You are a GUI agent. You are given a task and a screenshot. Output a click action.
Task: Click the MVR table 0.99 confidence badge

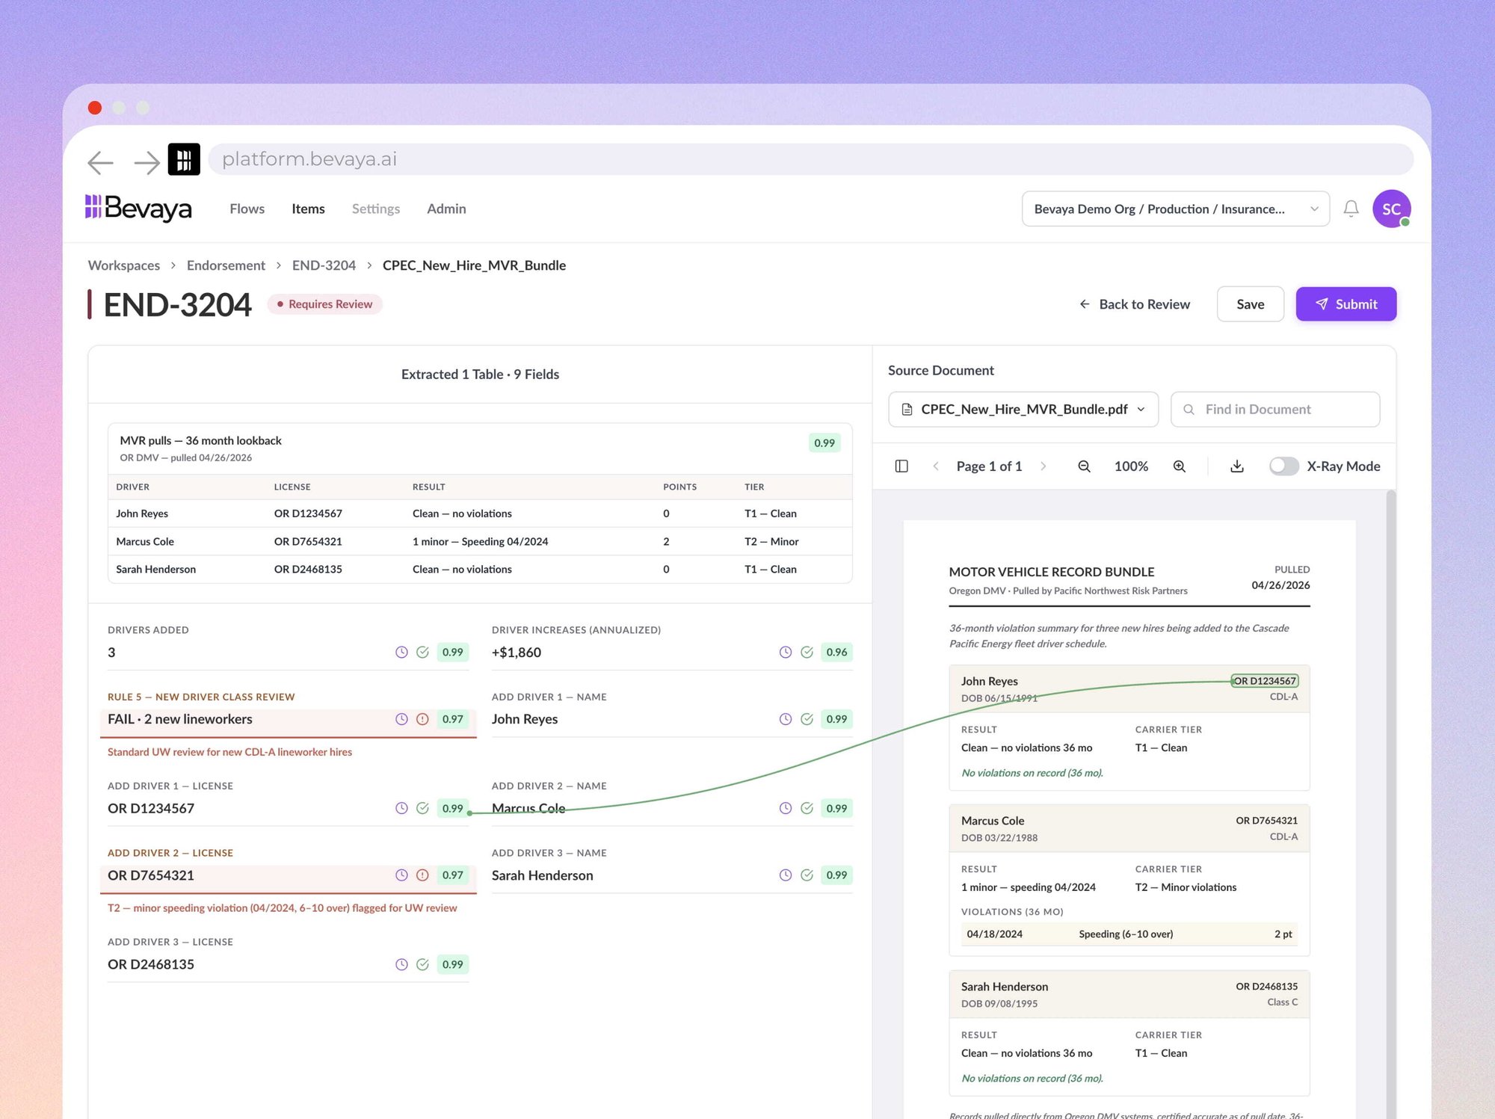(824, 443)
